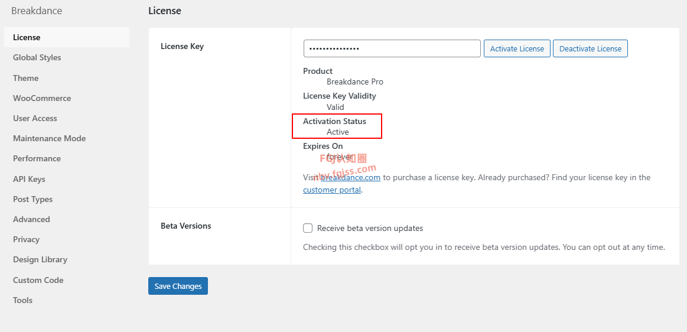The width and height of the screenshot is (687, 332).
Task: Open Design Library settings
Action: (x=40, y=259)
